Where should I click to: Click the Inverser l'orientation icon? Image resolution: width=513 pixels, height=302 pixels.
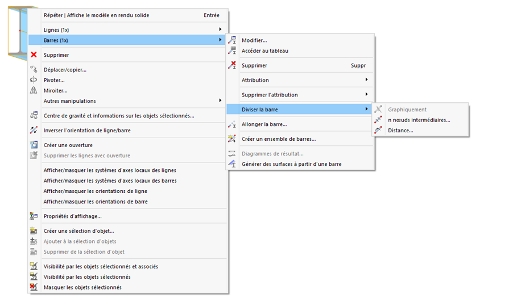(34, 130)
